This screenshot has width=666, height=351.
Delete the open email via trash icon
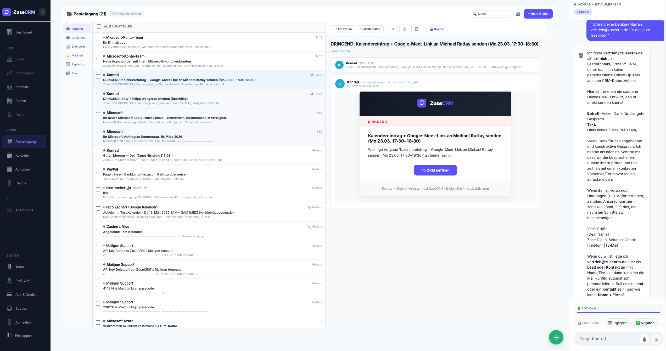417,29
